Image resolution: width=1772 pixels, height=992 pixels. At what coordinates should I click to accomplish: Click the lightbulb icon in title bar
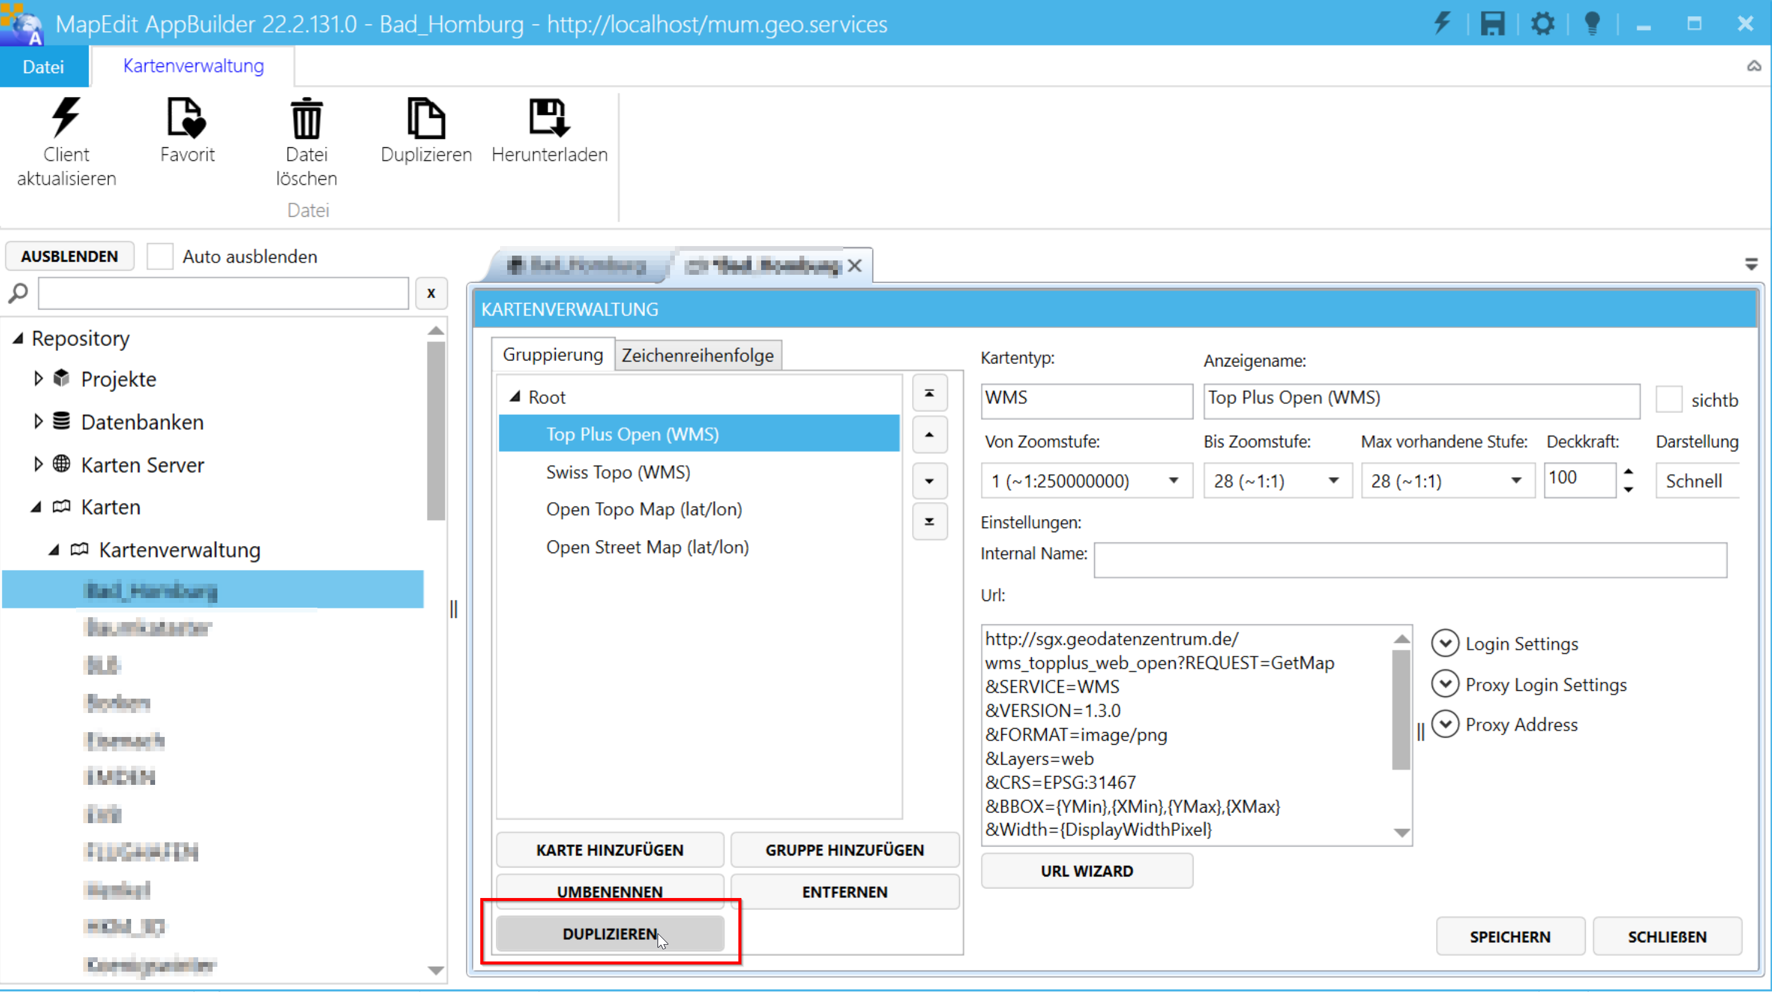[x=1592, y=24]
